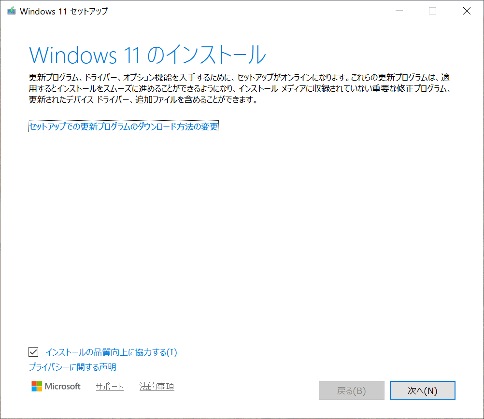Viewport: 484px width, 419px height.
Task: Open セットアップでの更新プログラムのダウンロード方法の変更 link
Action: pyautogui.click(x=124, y=127)
